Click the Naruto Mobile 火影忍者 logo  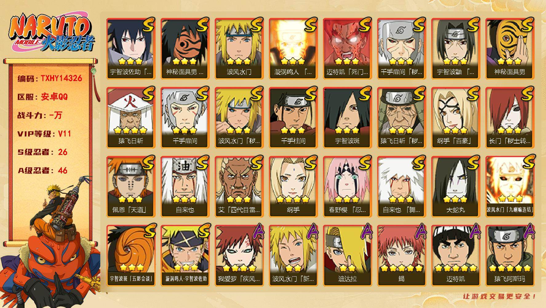(51, 32)
